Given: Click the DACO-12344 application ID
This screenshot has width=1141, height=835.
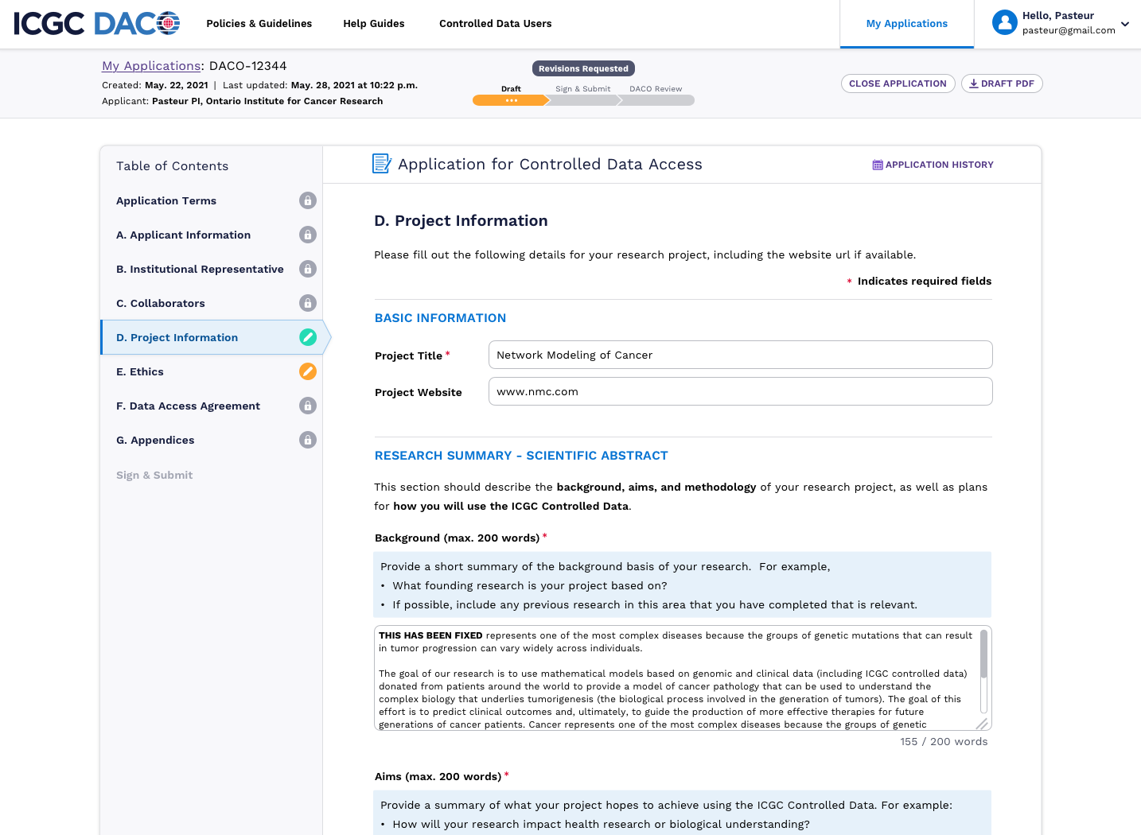Looking at the screenshot, I should click(x=247, y=66).
